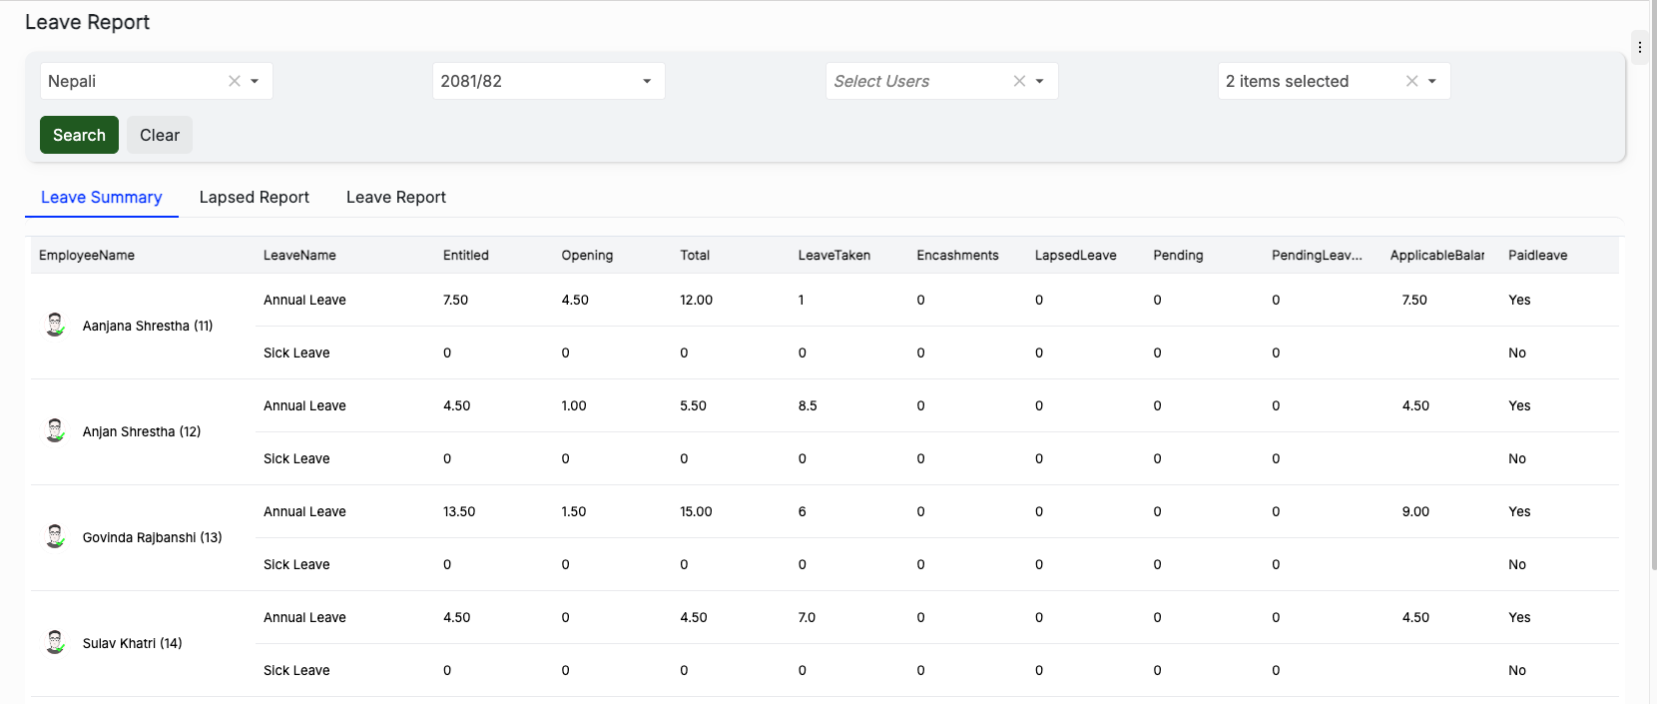This screenshot has height=704, width=1657.
Task: Click the Clear button
Action: pos(160,135)
